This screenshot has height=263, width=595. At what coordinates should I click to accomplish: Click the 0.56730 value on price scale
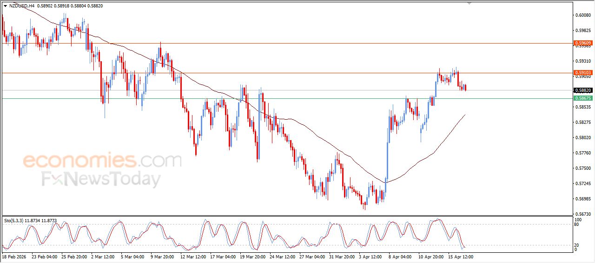(582, 214)
